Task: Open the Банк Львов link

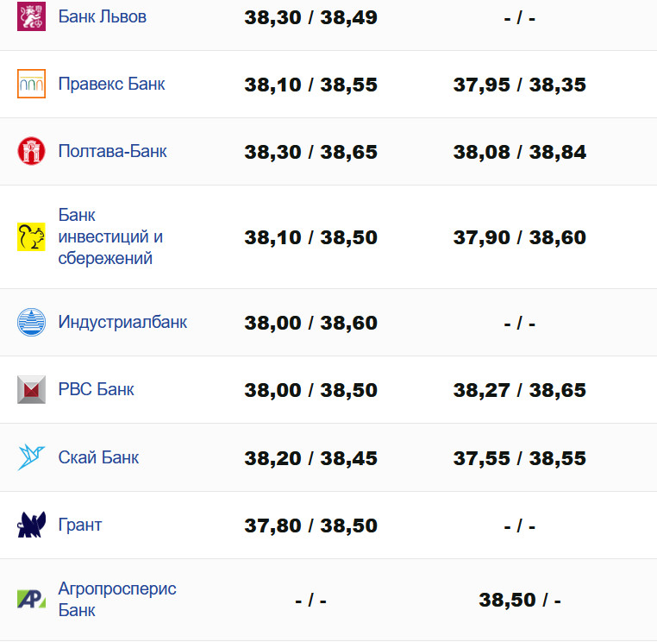Action: tap(102, 16)
